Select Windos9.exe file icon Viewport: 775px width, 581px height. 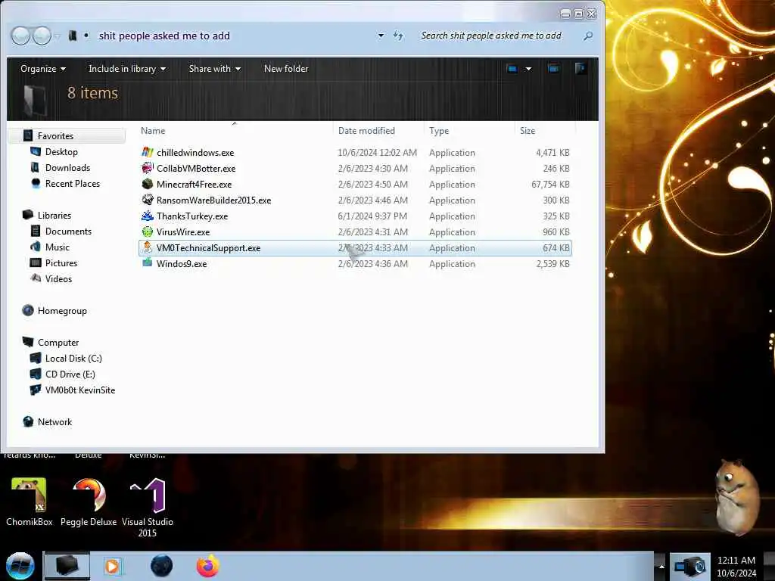point(148,263)
